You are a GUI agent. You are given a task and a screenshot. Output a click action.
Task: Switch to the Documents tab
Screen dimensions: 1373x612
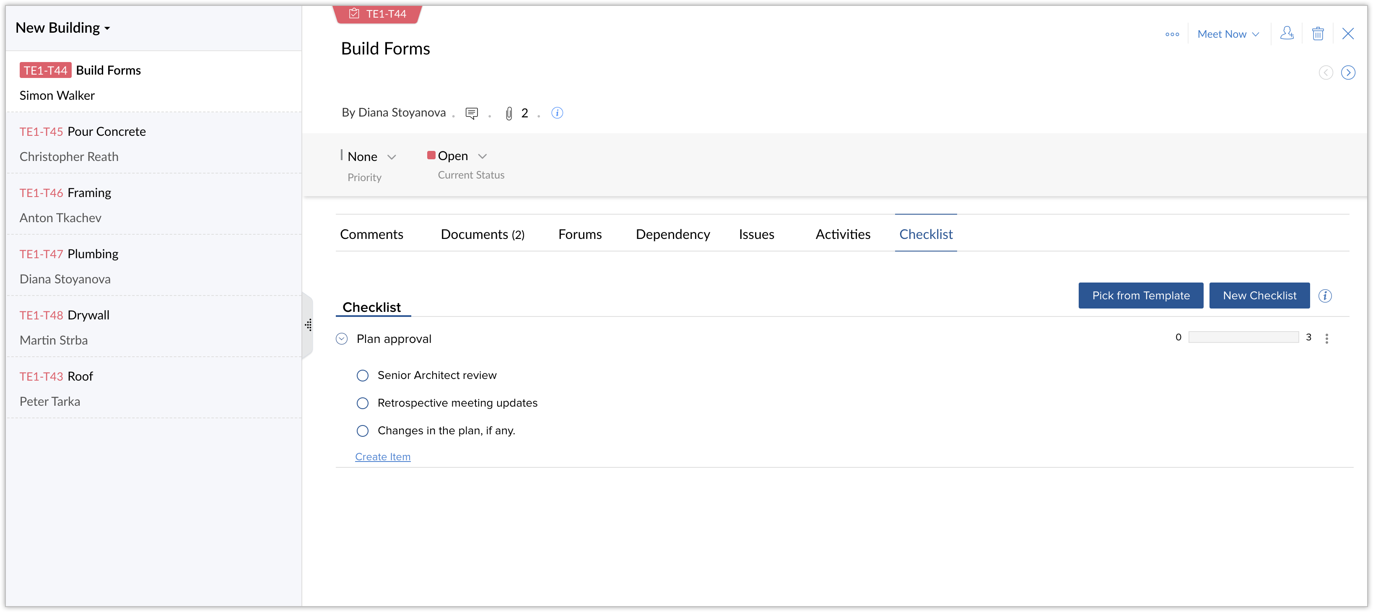(x=482, y=234)
